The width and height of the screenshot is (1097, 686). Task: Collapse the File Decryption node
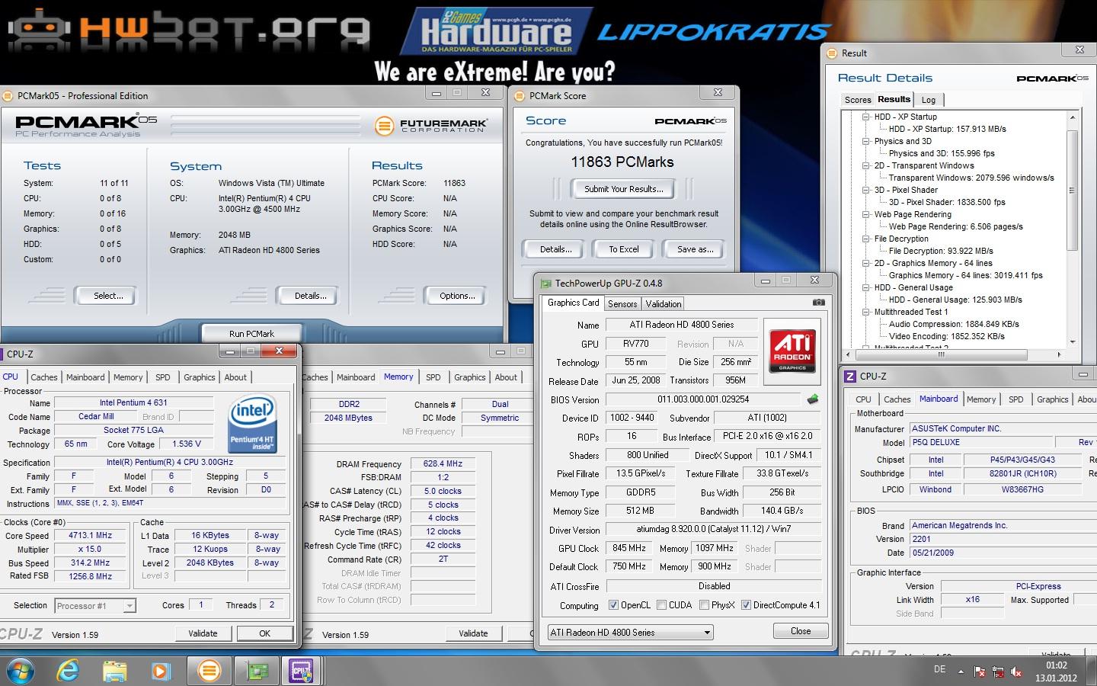[866, 239]
